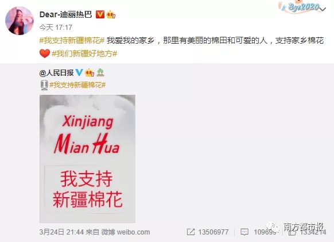Click the microphone topic icon
Image resolution: width=334 pixels, height=242 pixels.
coord(44,85)
